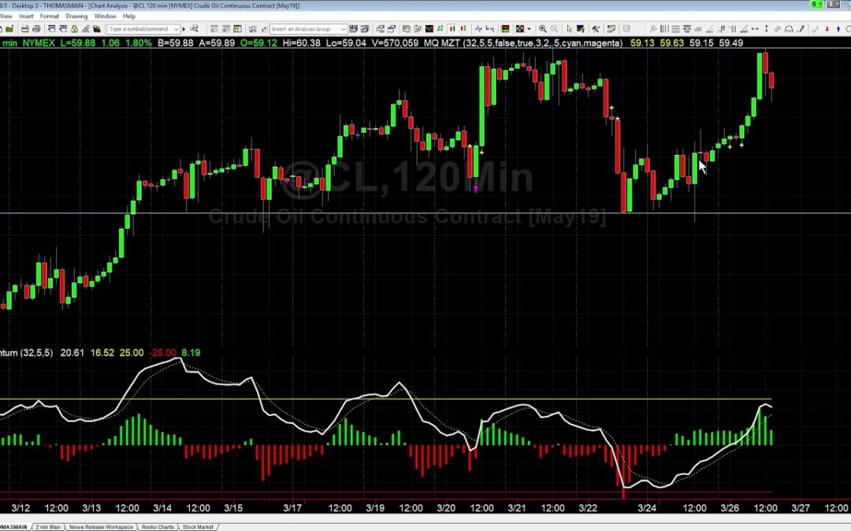Click the Zoom Out magnifier icon
Image resolution: width=851 pixels, height=531 pixels.
click(554, 29)
